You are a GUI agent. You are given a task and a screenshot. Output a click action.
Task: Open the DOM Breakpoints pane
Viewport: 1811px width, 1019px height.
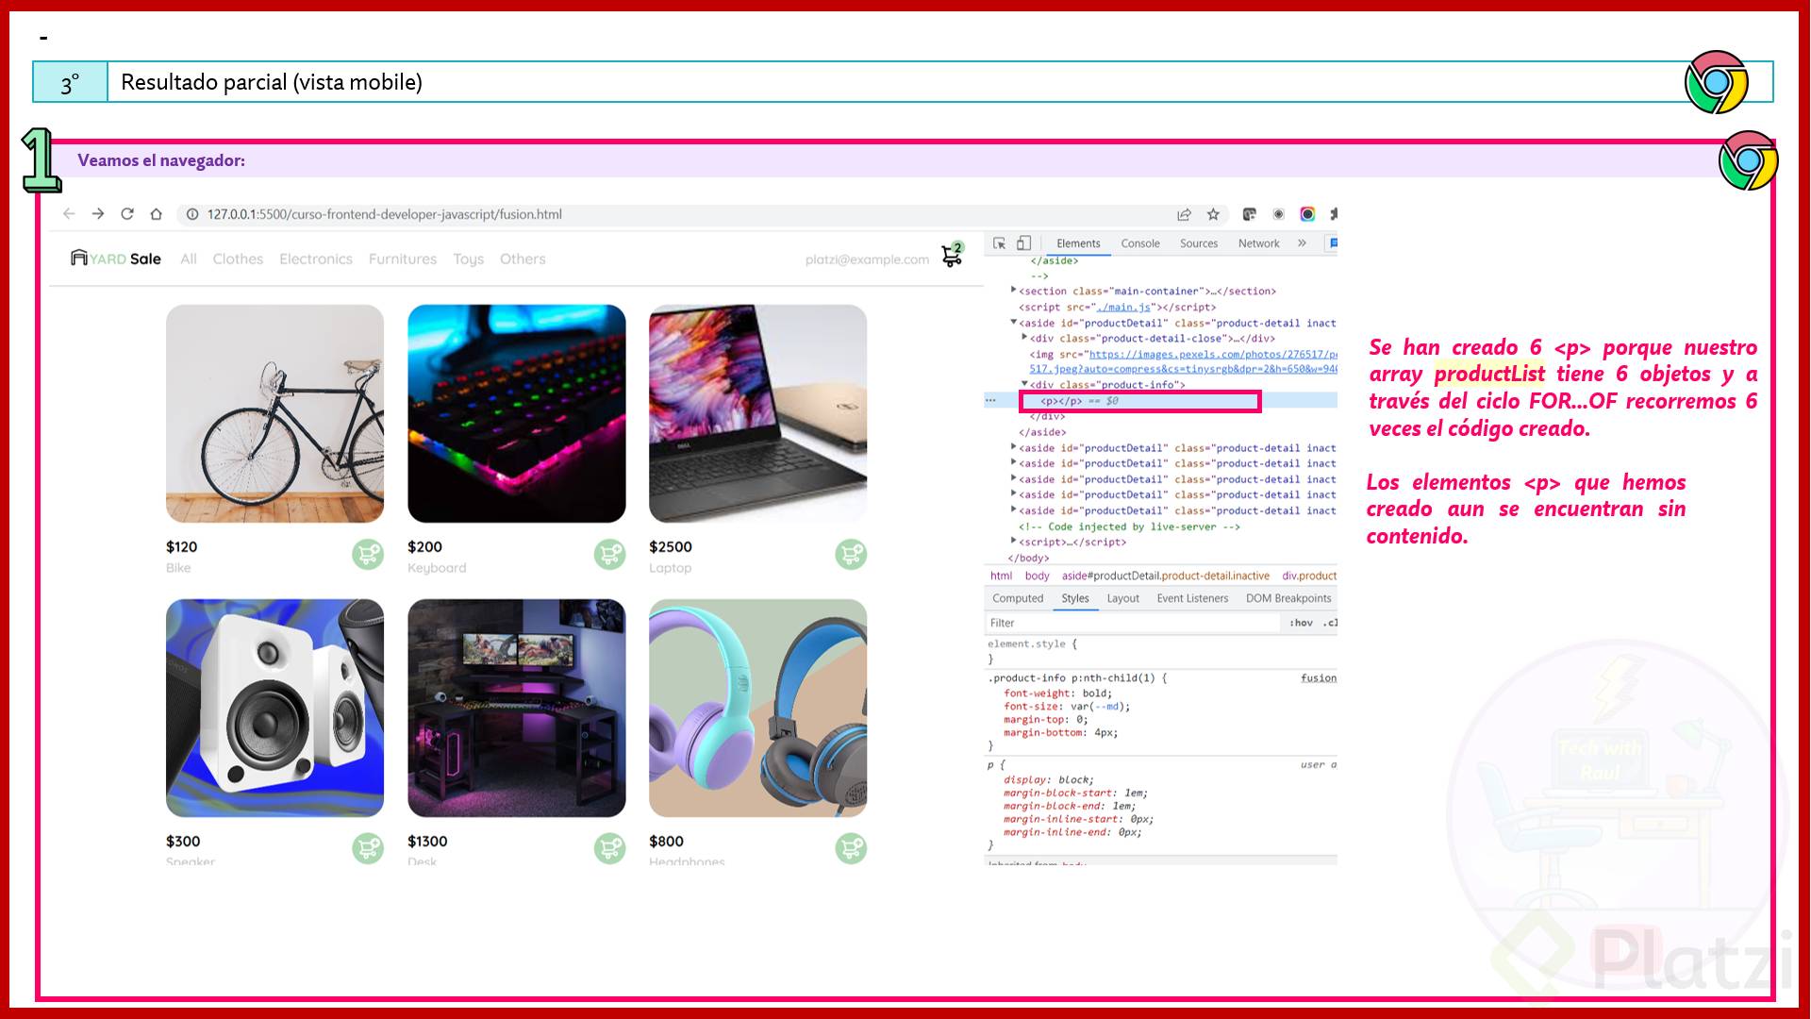click(x=1288, y=598)
